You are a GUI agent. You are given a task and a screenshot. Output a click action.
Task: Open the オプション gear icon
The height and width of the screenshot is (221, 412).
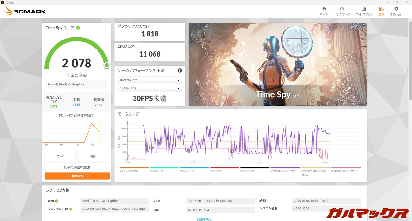(x=396, y=9)
